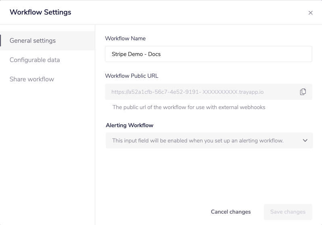Click the Alerting Workflow chevron arrow
This screenshot has height=225, width=322.
pyautogui.click(x=305, y=140)
